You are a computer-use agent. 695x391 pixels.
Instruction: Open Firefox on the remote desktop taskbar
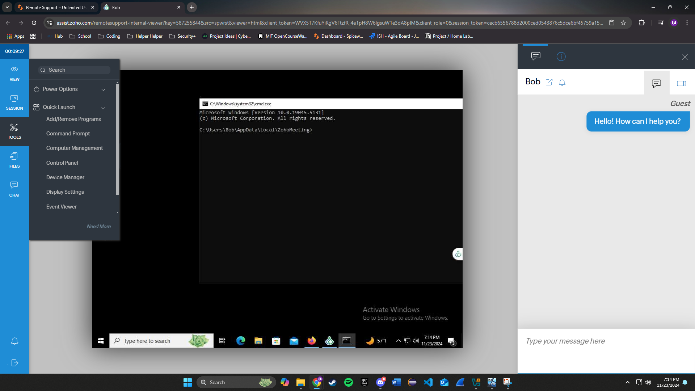[x=312, y=340]
